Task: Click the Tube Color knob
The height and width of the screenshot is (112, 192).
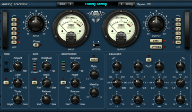Action: pyautogui.click(x=18, y=83)
